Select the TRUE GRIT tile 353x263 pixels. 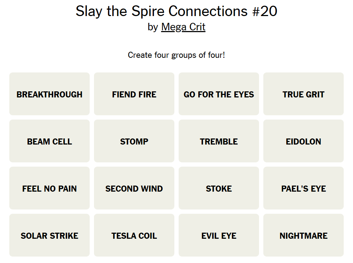tap(303, 94)
